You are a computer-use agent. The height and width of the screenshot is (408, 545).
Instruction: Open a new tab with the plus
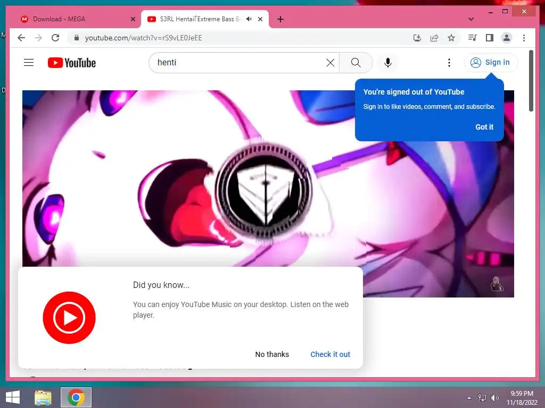(280, 19)
